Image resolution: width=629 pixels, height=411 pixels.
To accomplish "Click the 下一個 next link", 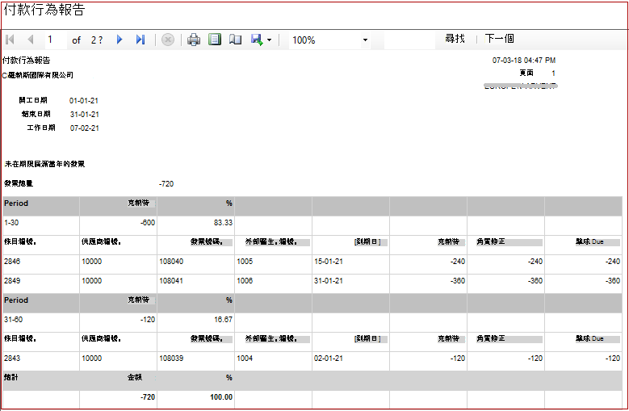I will [500, 39].
